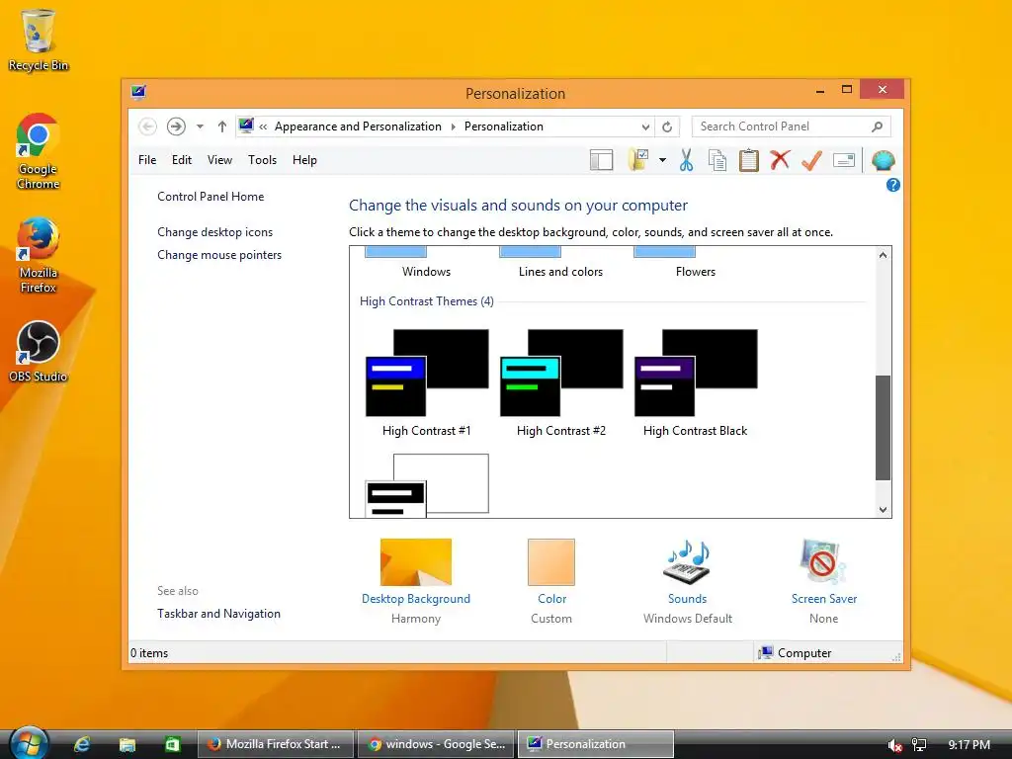Screen dimensions: 1012x759
Task: Click the theme list scrollbar thumb
Action: coord(883,428)
